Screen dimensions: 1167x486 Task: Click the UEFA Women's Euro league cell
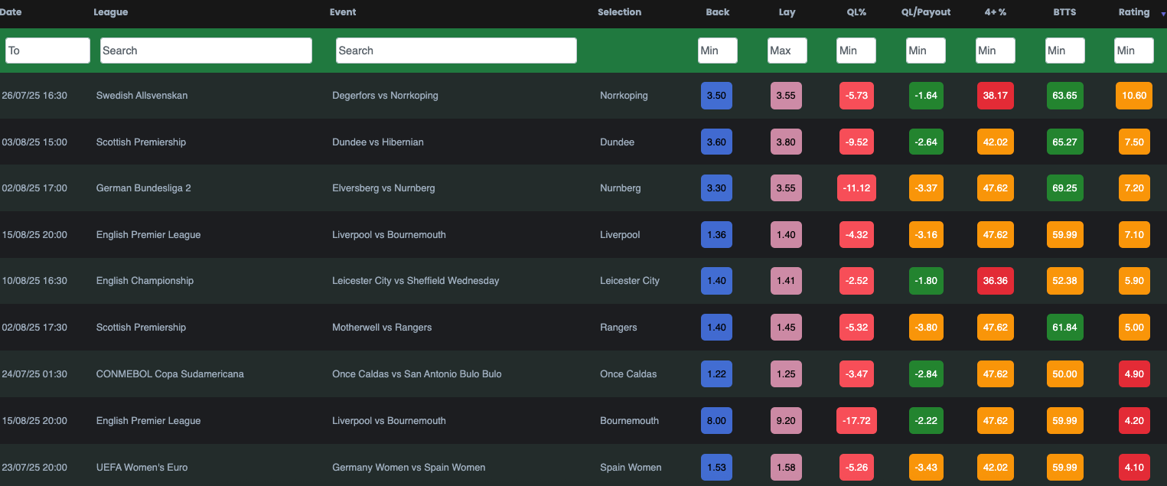coord(142,468)
